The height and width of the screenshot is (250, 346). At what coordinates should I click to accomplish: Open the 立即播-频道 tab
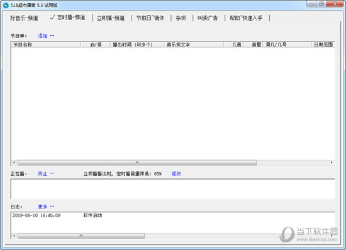[x=111, y=18]
